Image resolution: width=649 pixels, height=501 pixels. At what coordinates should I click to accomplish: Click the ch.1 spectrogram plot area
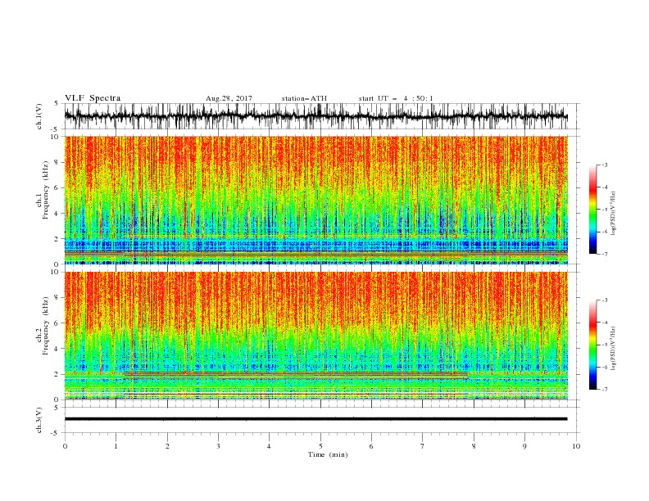(315, 200)
